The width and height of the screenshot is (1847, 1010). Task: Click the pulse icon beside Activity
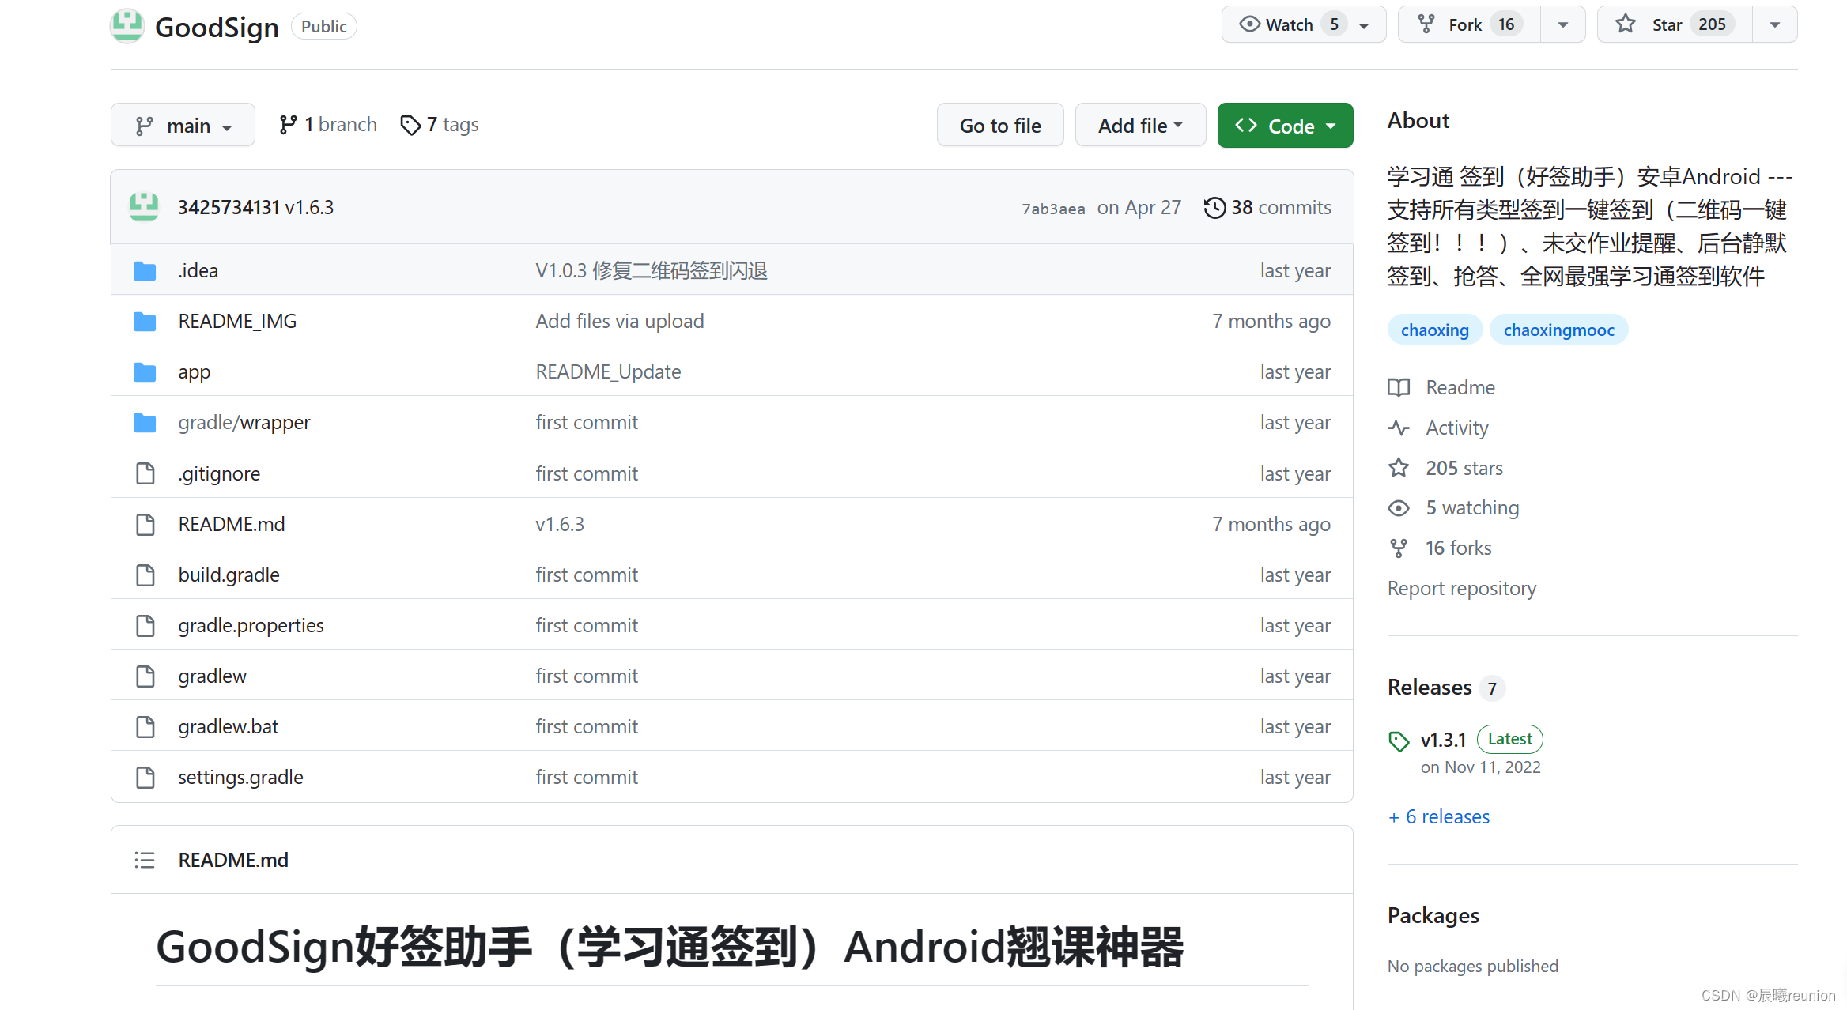pyautogui.click(x=1399, y=428)
